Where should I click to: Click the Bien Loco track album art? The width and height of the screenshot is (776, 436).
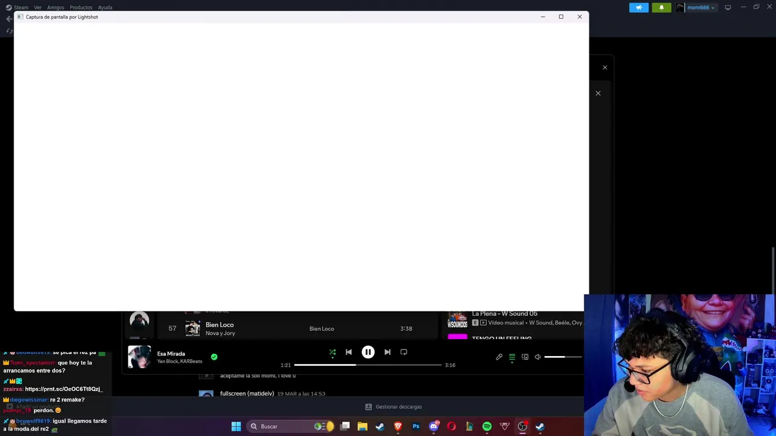pyautogui.click(x=193, y=328)
